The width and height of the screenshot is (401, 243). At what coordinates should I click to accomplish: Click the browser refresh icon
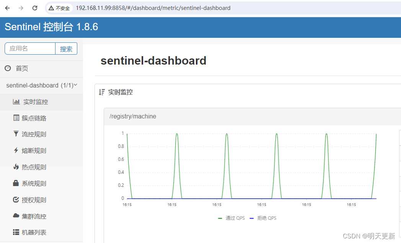click(34, 8)
